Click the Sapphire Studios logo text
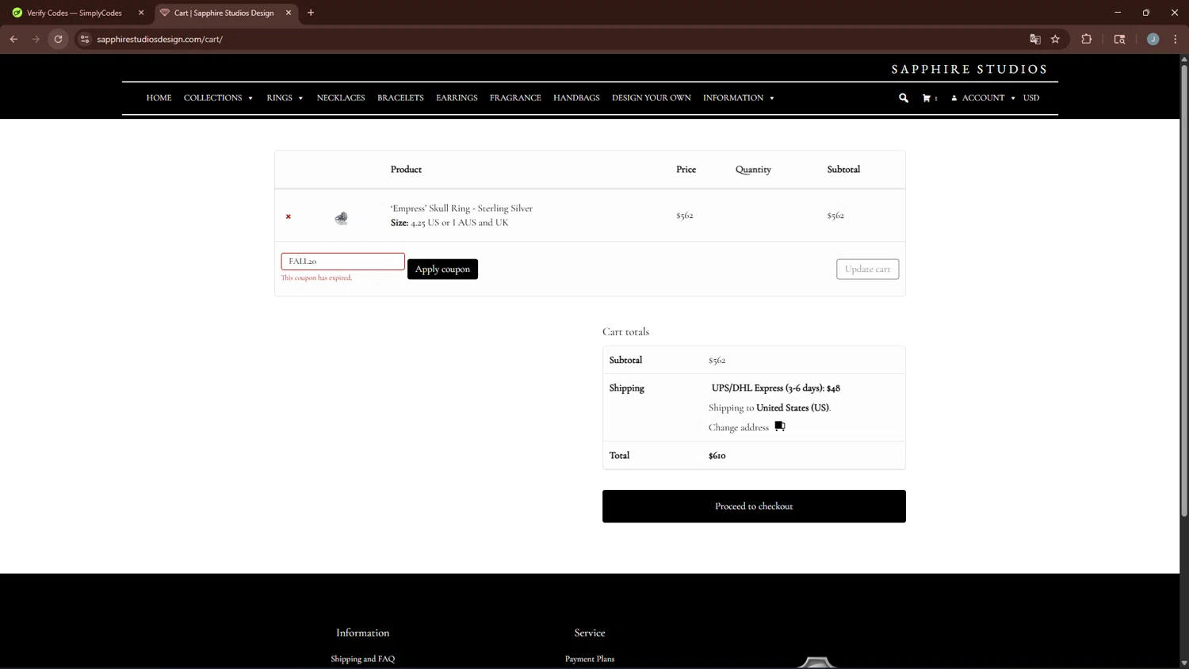Image resolution: width=1189 pixels, height=669 pixels. (969, 70)
